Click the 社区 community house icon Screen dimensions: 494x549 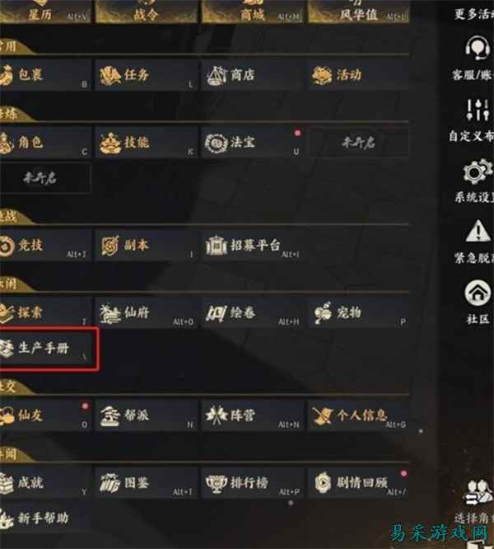coord(478,302)
